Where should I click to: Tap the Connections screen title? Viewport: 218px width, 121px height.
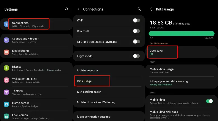[x=93, y=9]
